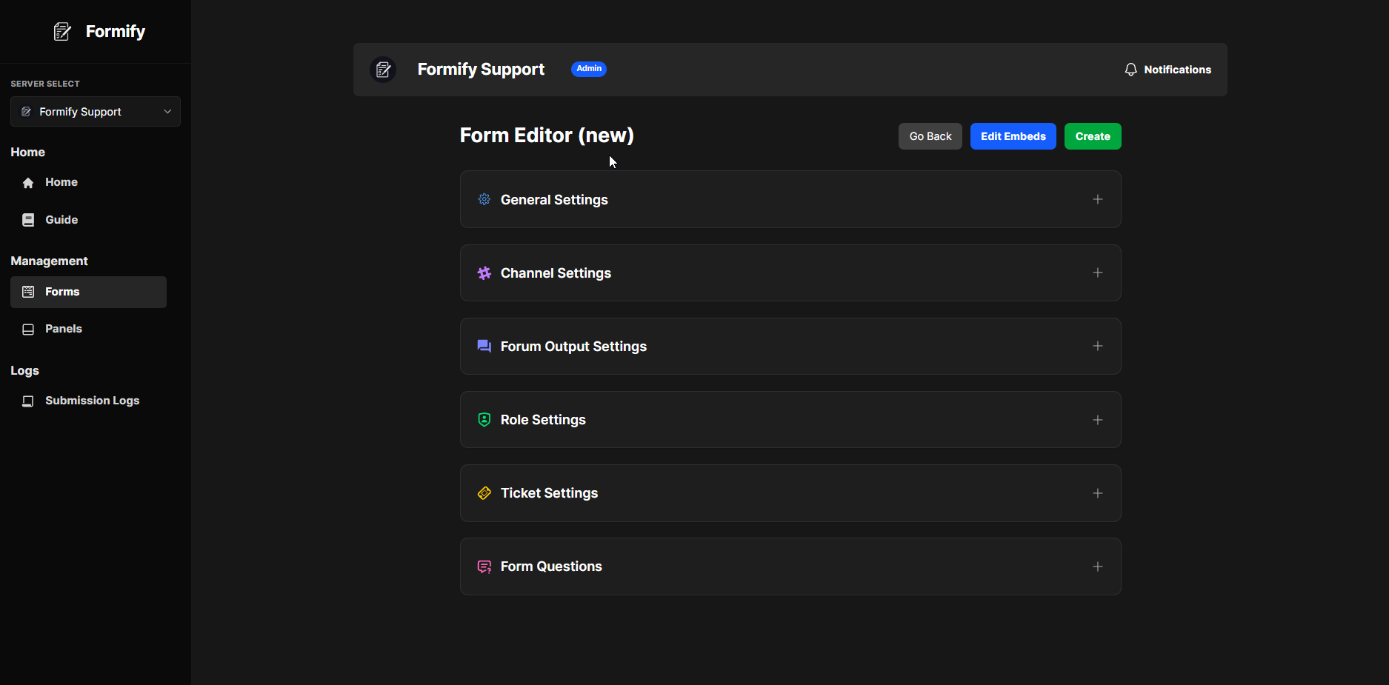The image size is (1389, 685).
Task: Click the Formify logo icon in sidebar
Action: coord(61,31)
